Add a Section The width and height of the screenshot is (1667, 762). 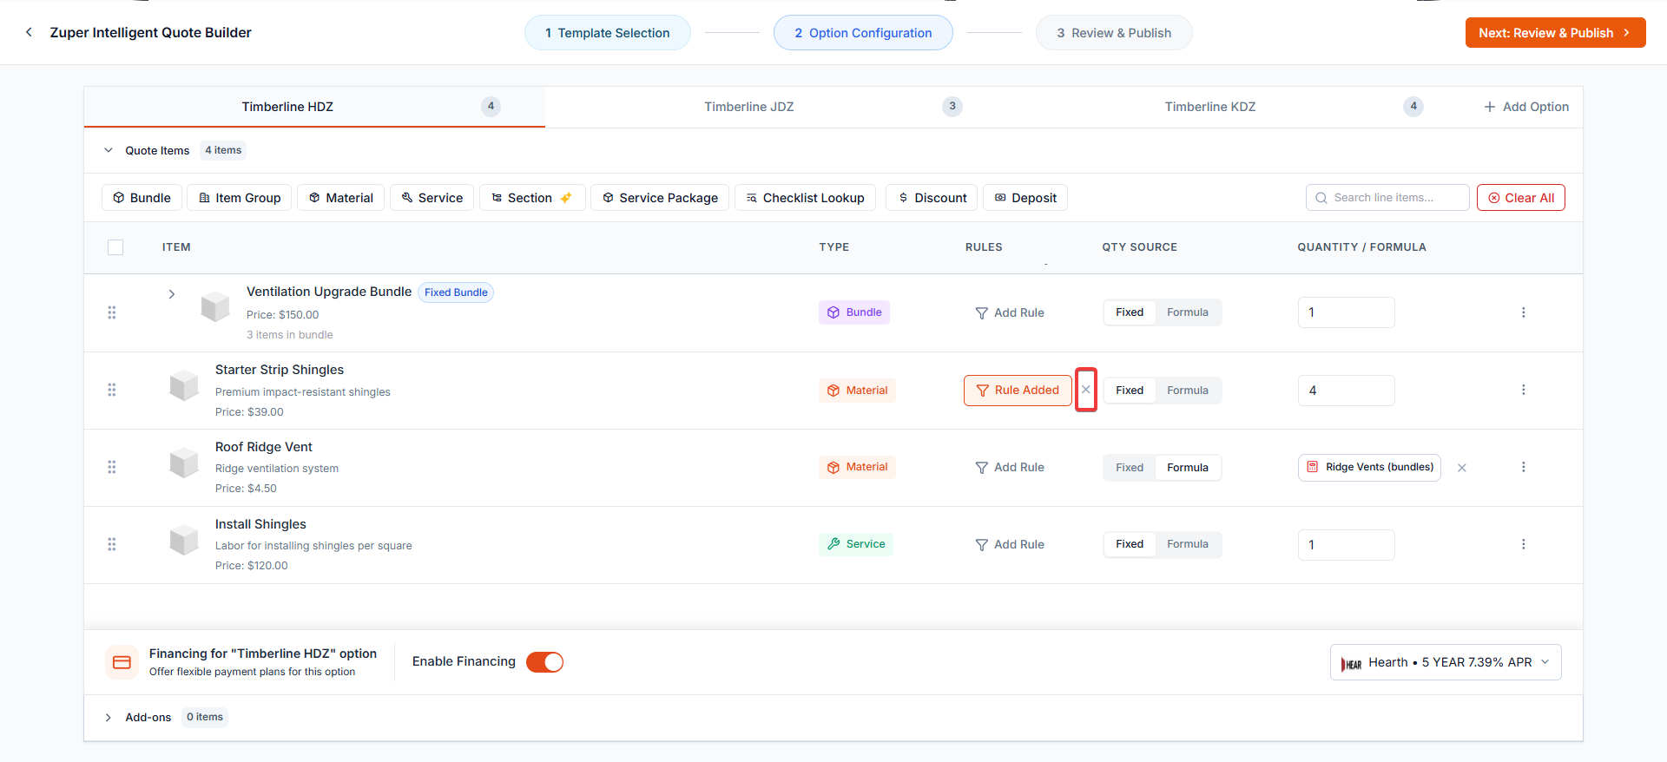532,198
